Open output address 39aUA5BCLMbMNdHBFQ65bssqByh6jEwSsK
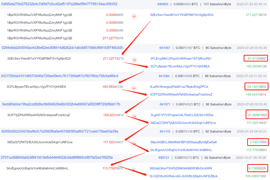This screenshot has width=270, height=180. click(183, 142)
